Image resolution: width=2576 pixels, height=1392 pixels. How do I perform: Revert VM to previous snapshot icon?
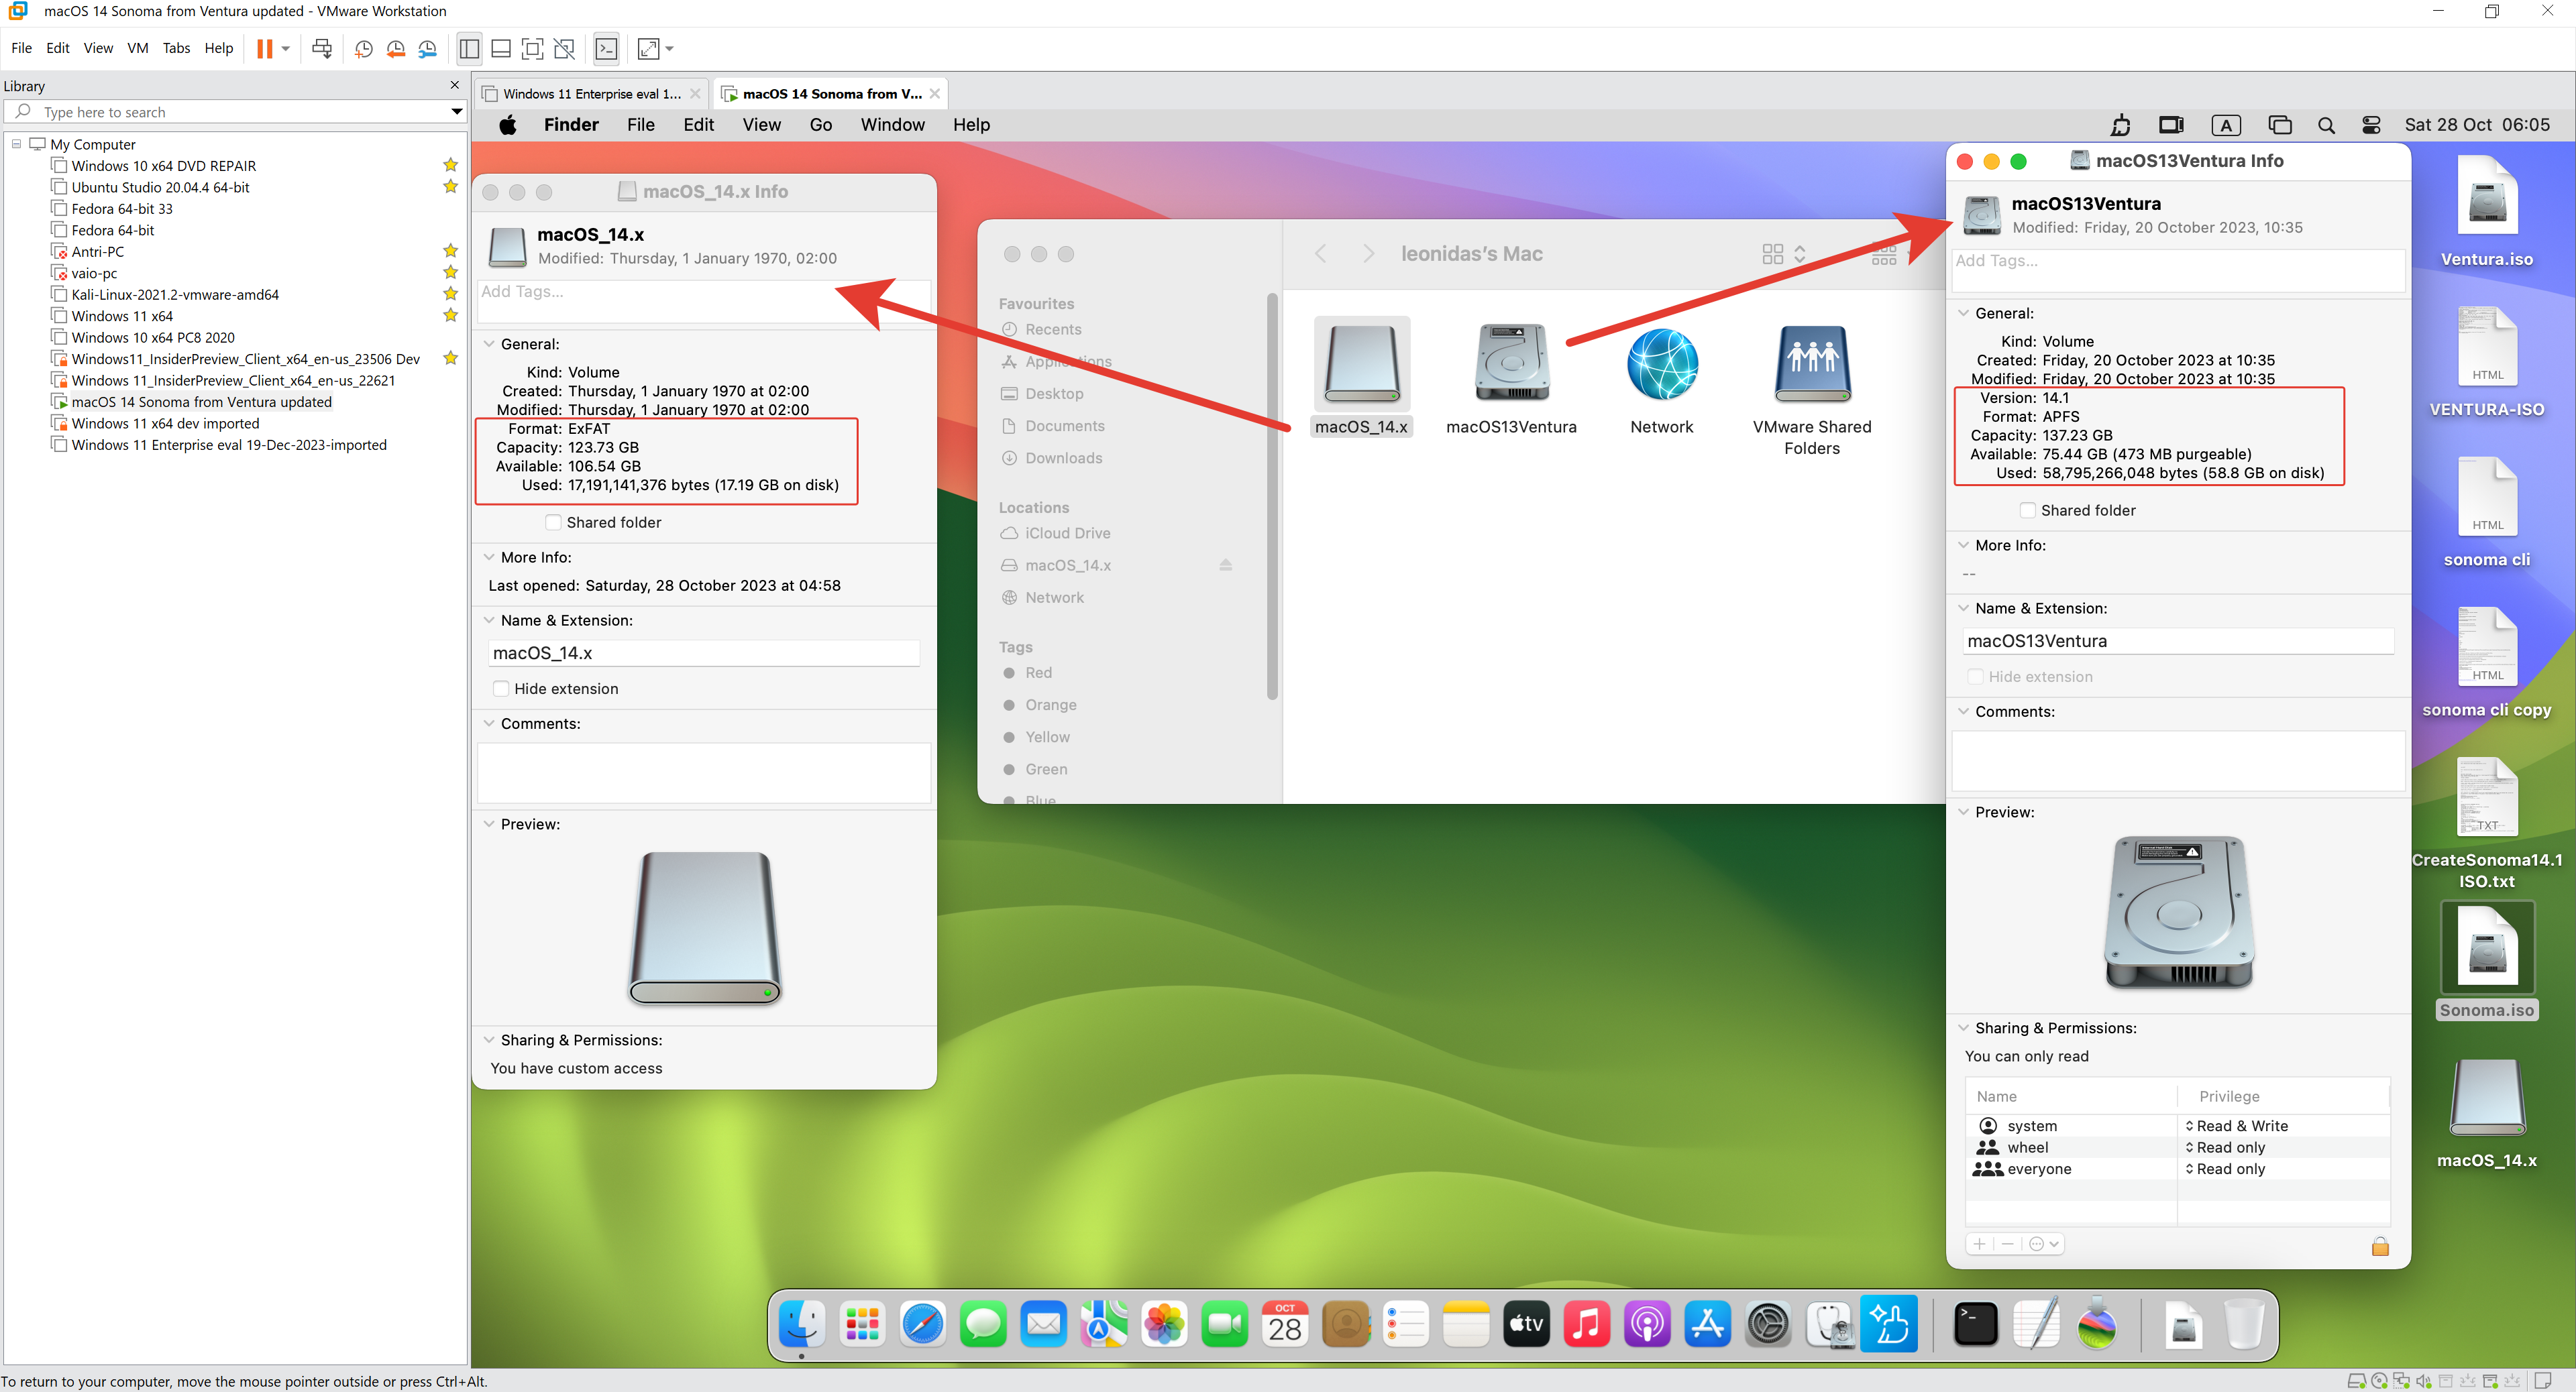pyautogui.click(x=395, y=48)
